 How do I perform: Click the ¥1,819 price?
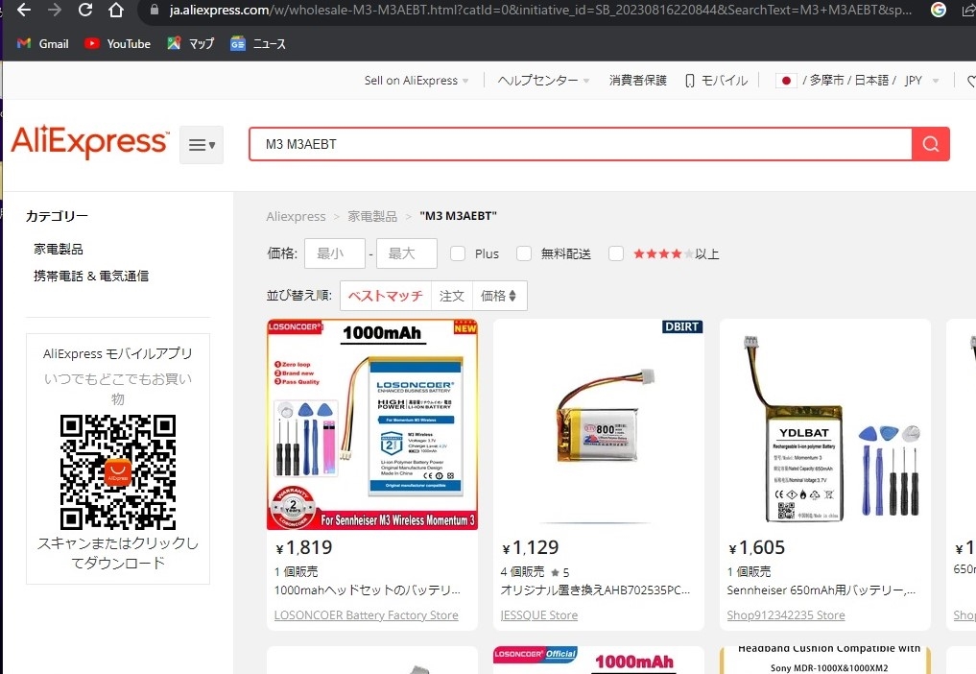(x=304, y=547)
